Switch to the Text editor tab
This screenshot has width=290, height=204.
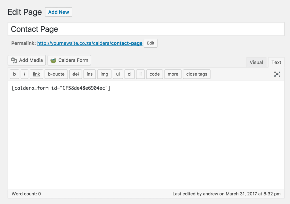276,62
